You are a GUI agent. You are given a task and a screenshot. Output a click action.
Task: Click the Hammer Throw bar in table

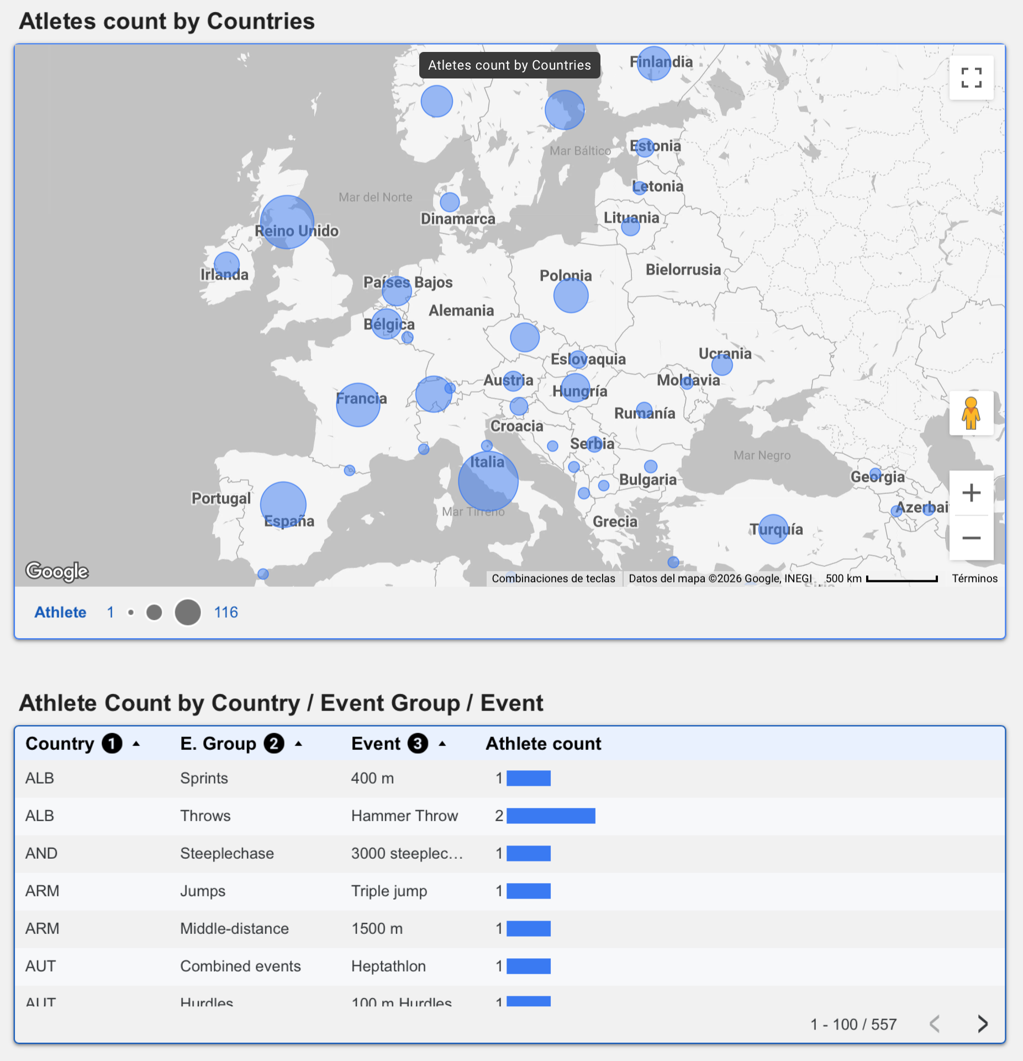tap(551, 816)
